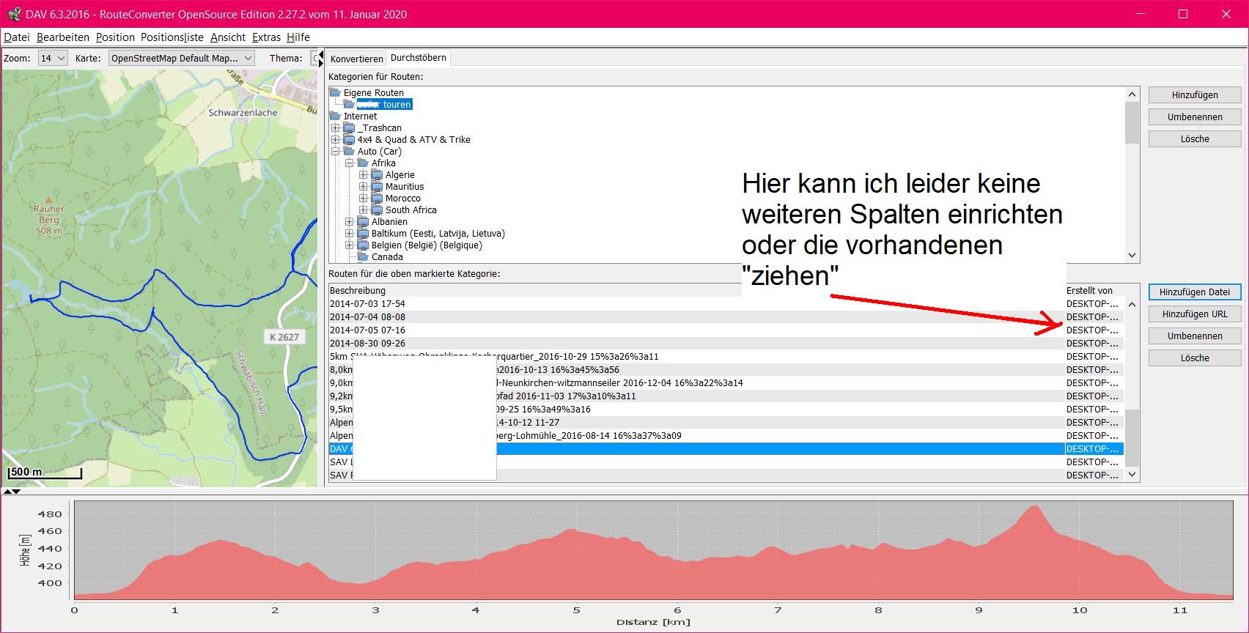Click the _Trashcan remote folder icon
The image size is (1249, 633).
pos(349,128)
